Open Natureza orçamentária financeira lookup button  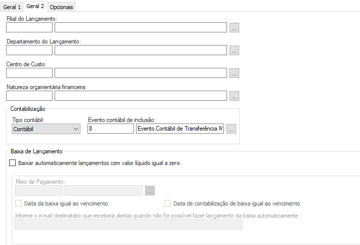234,96
